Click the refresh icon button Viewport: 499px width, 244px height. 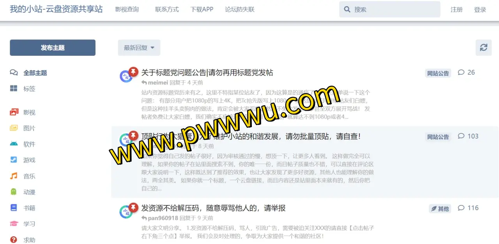(483, 48)
